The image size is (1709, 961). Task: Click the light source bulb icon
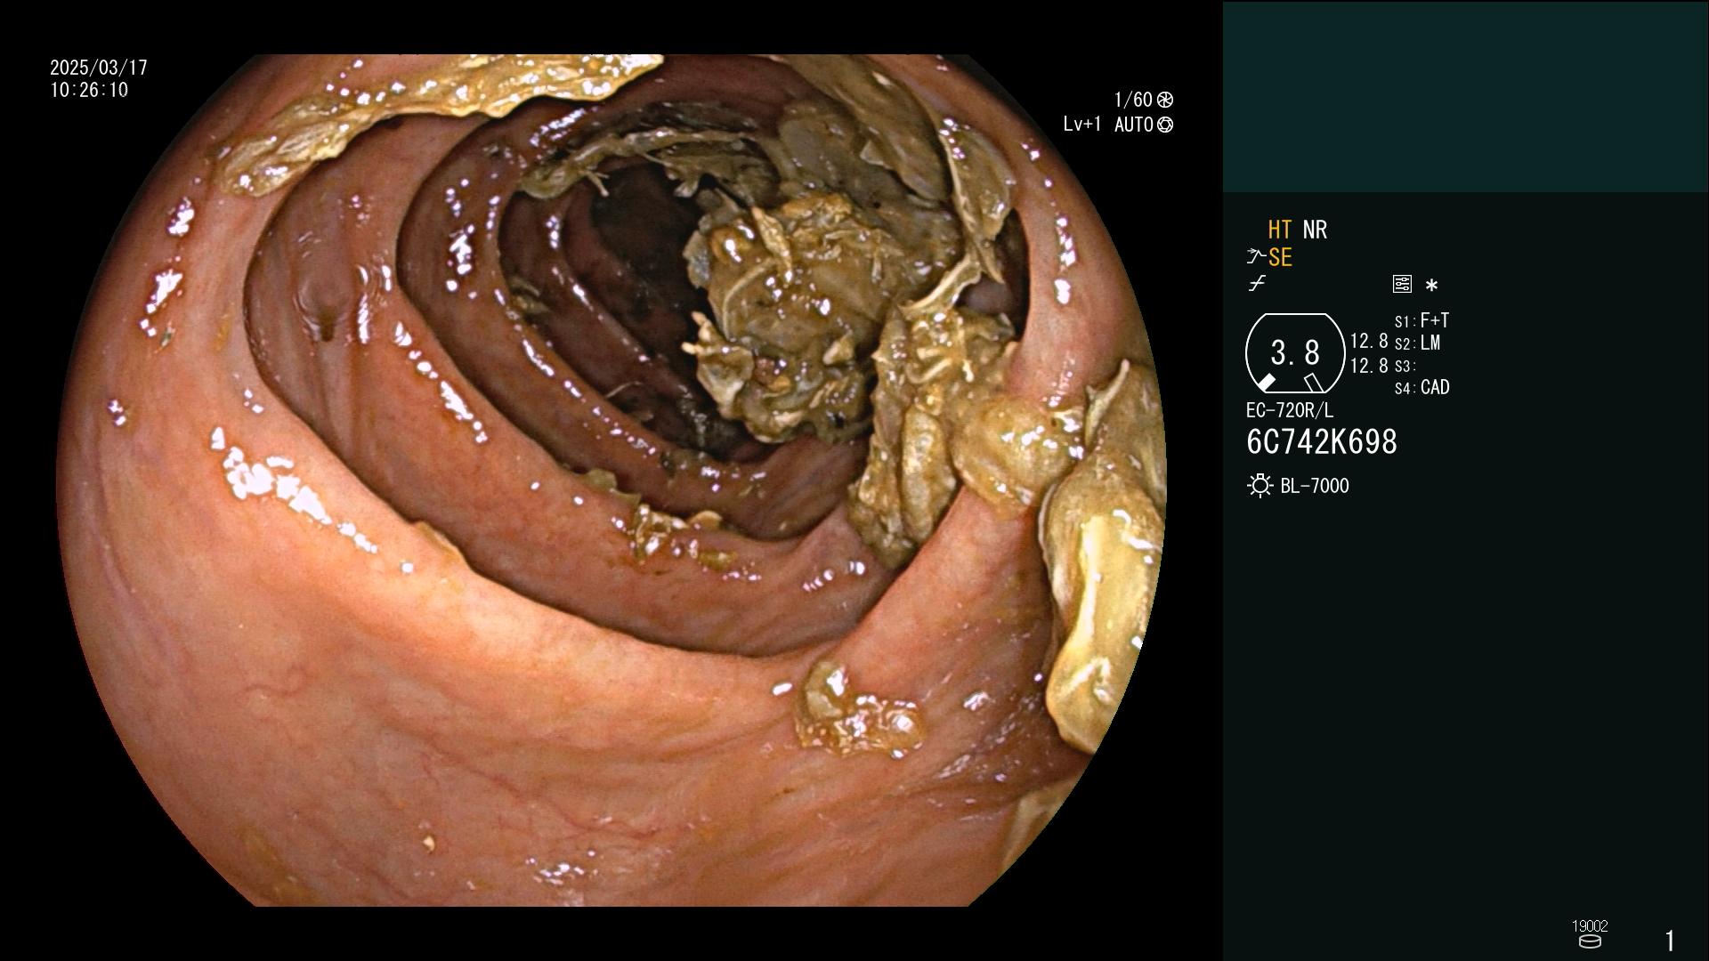[1259, 486]
